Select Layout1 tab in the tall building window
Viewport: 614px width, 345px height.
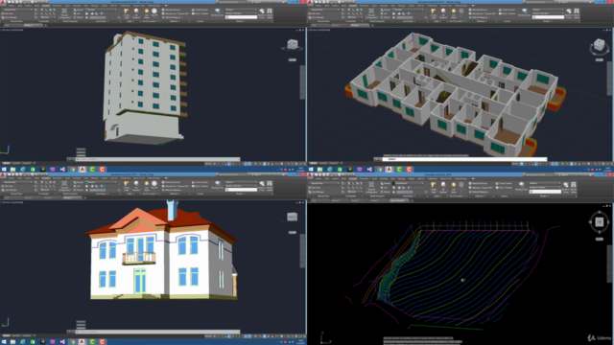coord(15,164)
